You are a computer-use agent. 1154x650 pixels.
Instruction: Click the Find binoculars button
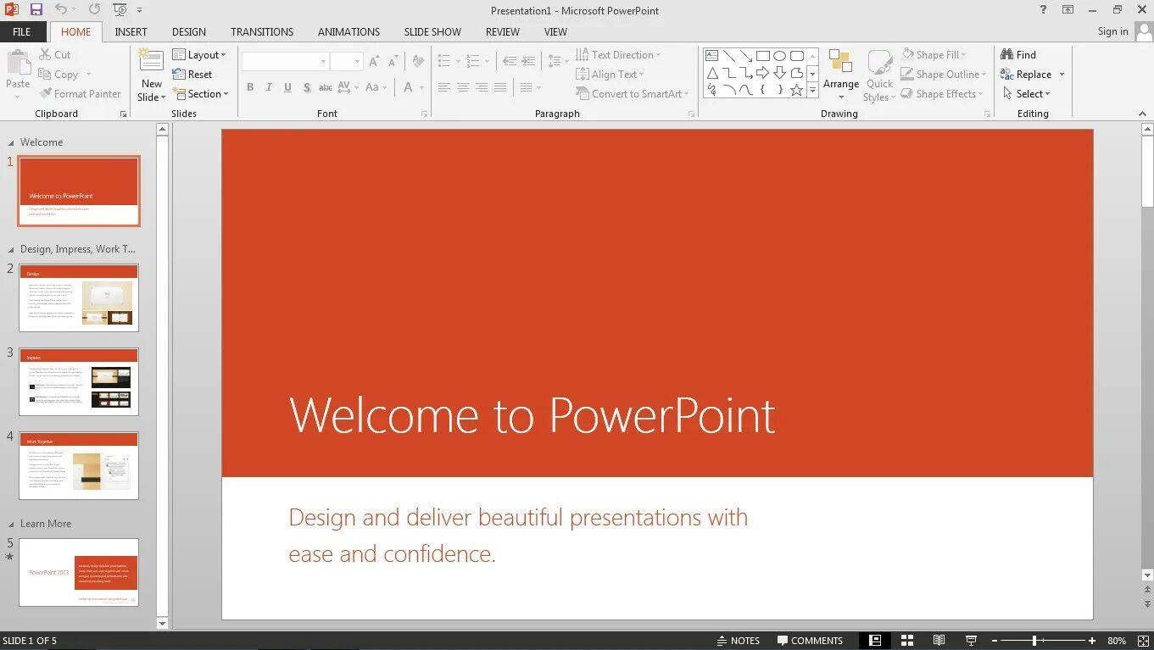(x=1018, y=55)
